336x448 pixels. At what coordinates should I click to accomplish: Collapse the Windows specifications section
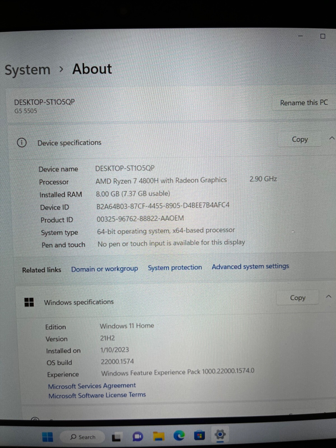click(329, 296)
